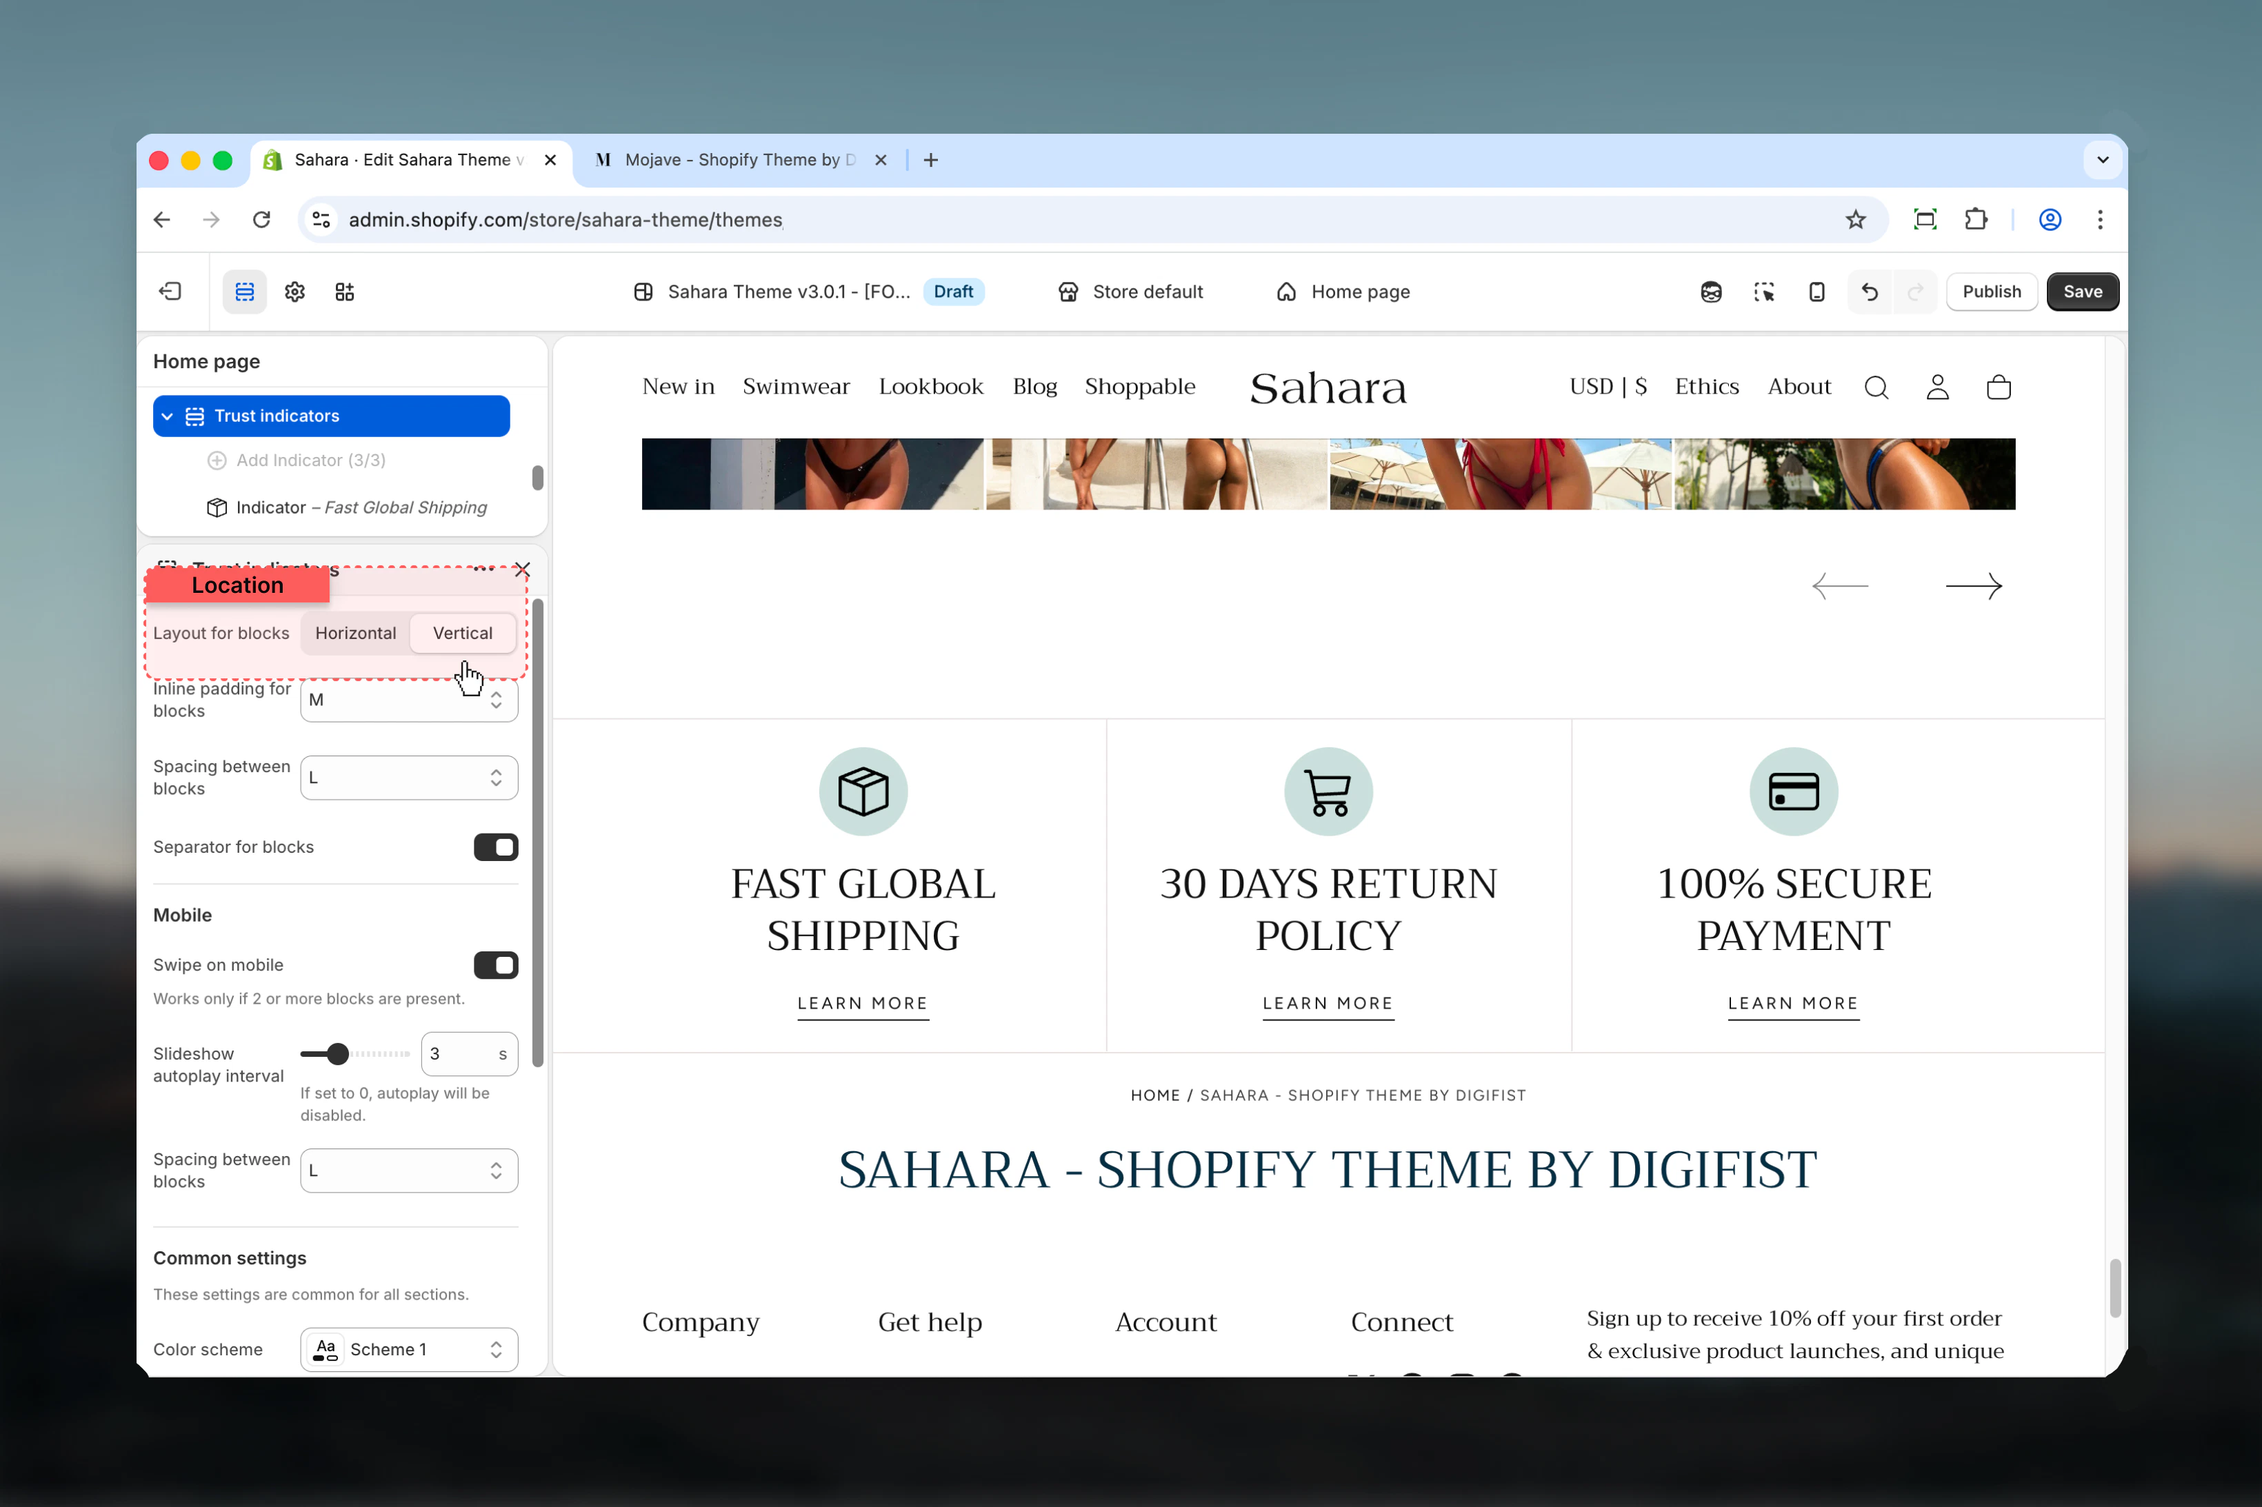The width and height of the screenshot is (2262, 1507).
Task: Open the Chrome tab search dropdown
Action: pos(2103,161)
